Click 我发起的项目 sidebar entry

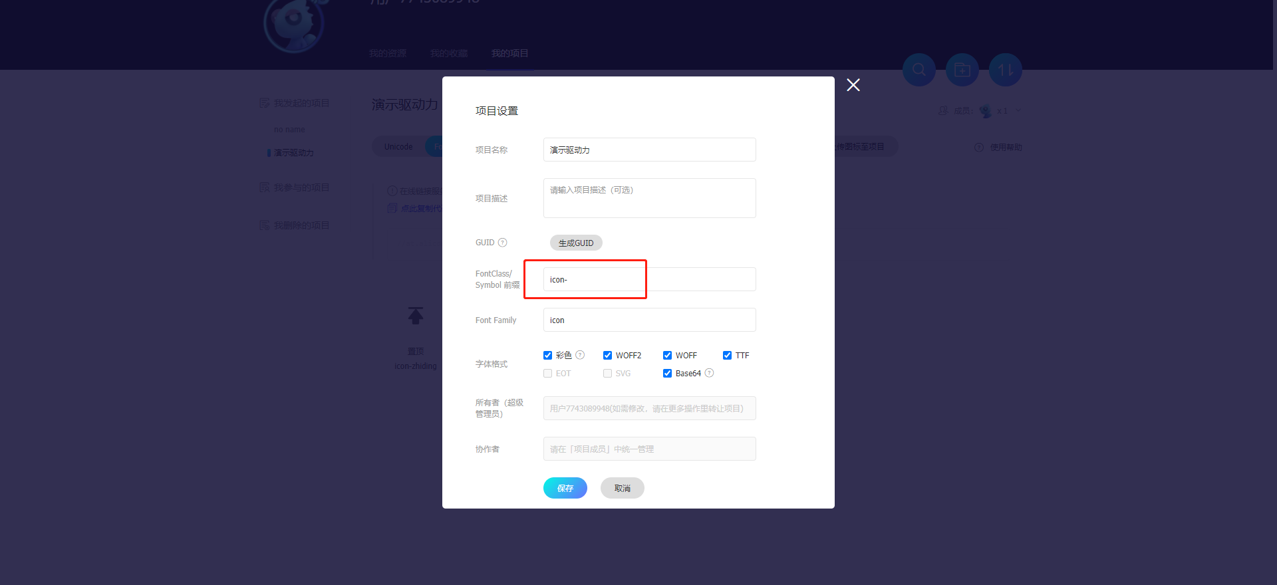coord(302,103)
